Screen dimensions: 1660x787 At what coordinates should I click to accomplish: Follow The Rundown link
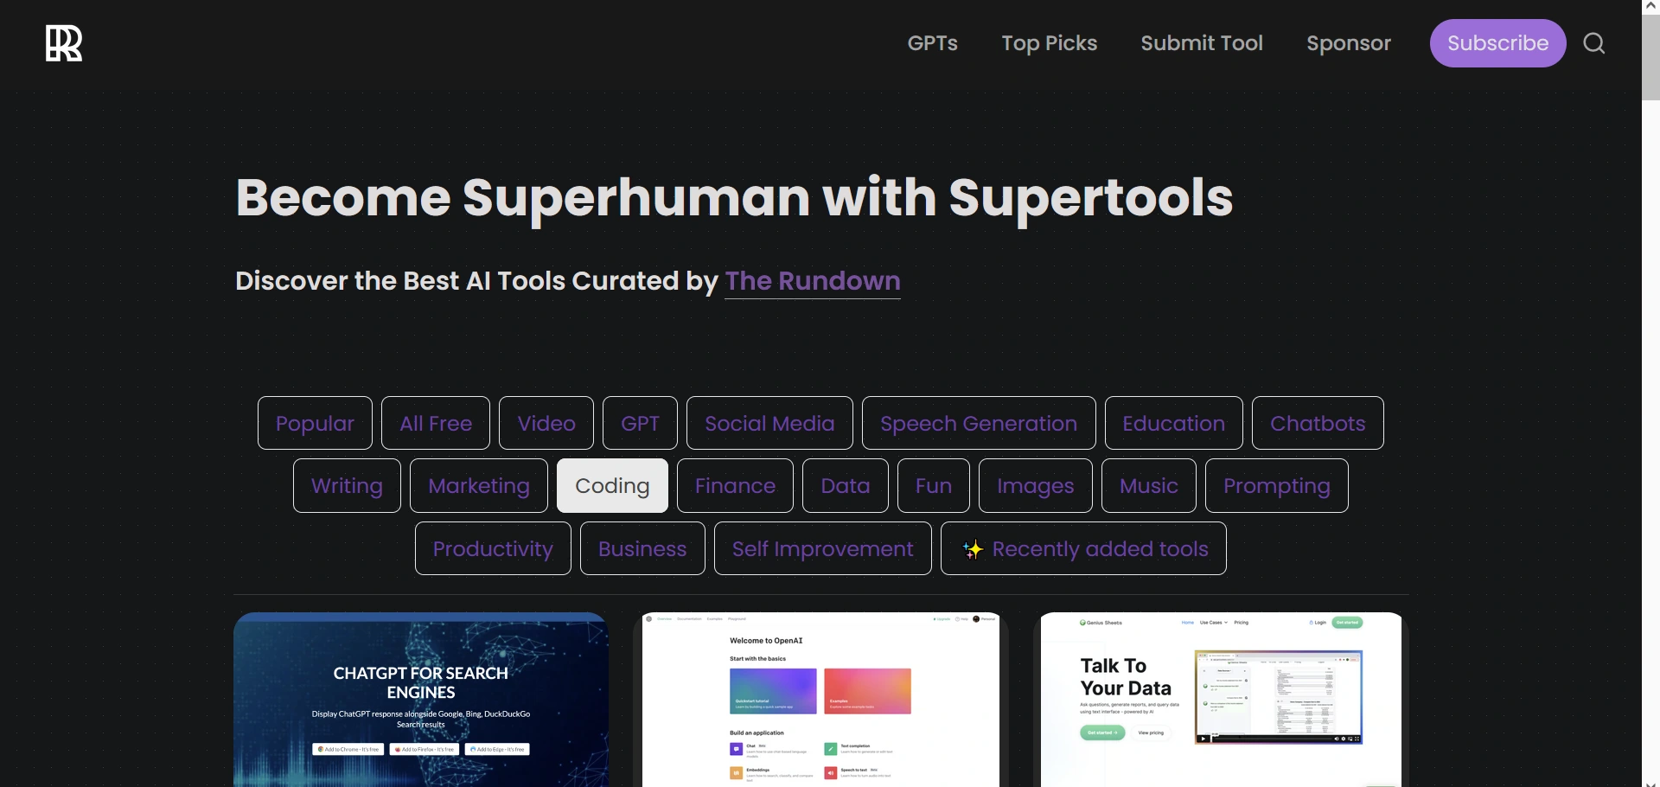(x=813, y=281)
